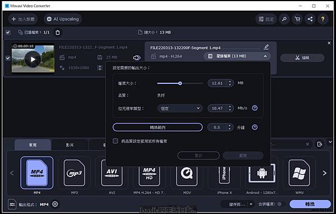The image size is (336, 214).
Task: Play the video thumbnail preview
Action: point(33,59)
